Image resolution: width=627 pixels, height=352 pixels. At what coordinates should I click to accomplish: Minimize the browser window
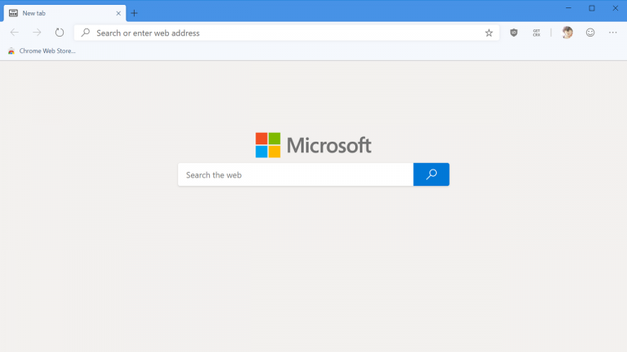[x=568, y=8]
